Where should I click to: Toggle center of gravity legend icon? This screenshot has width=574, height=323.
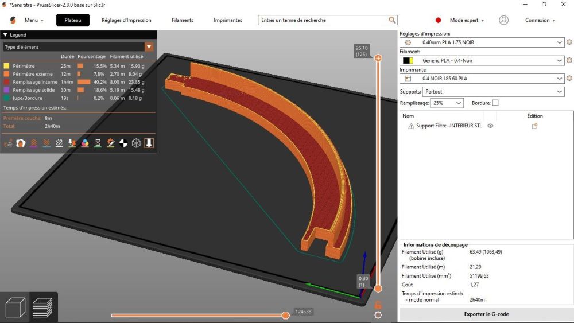[123, 143]
